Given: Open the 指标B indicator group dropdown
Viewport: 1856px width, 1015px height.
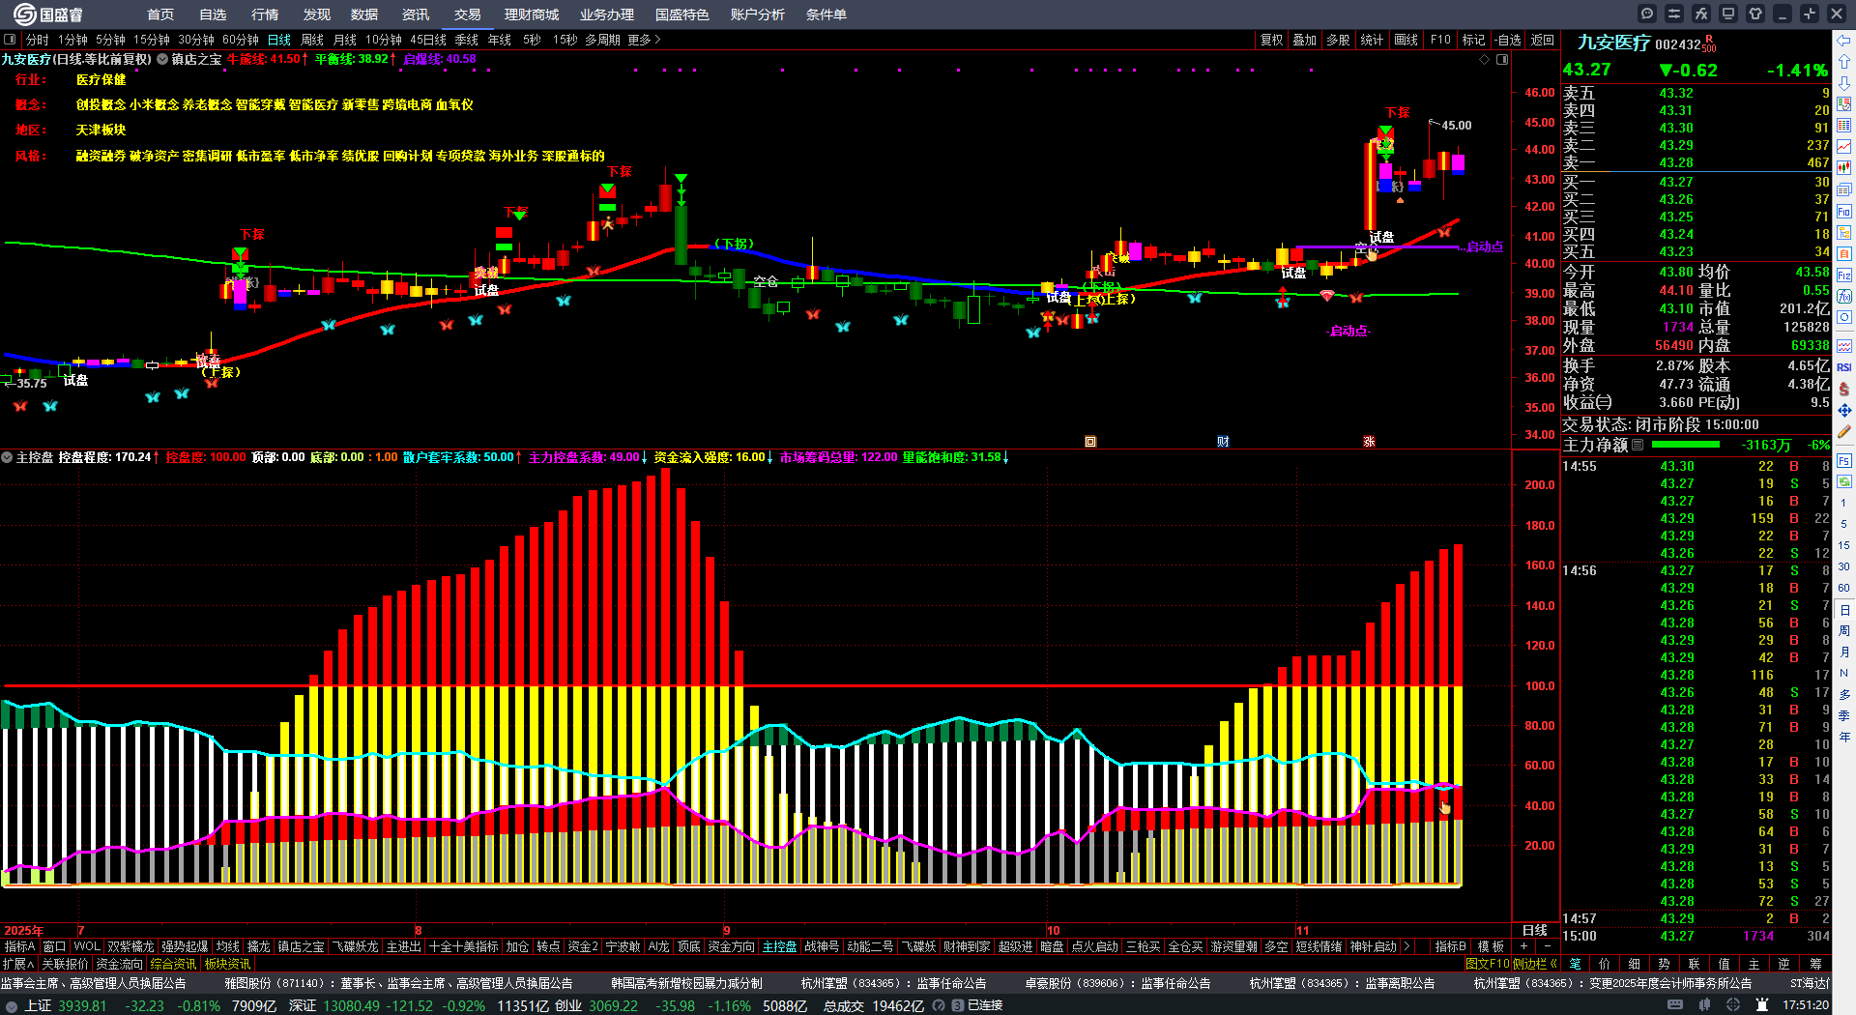Looking at the screenshot, I should [x=1450, y=946].
